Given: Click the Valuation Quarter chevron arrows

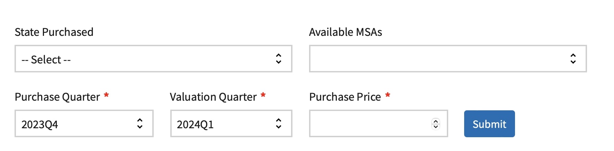Looking at the screenshot, I should point(278,124).
